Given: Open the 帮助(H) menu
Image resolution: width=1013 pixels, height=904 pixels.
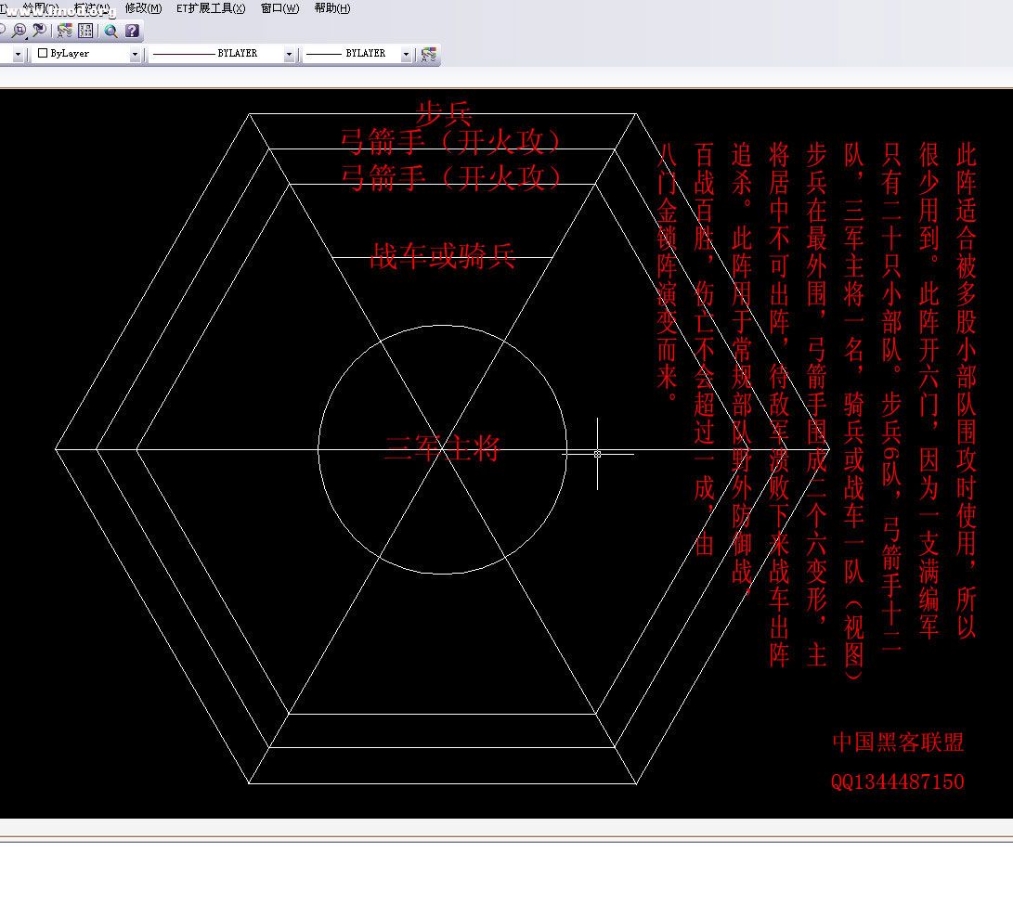Looking at the screenshot, I should click(332, 8).
